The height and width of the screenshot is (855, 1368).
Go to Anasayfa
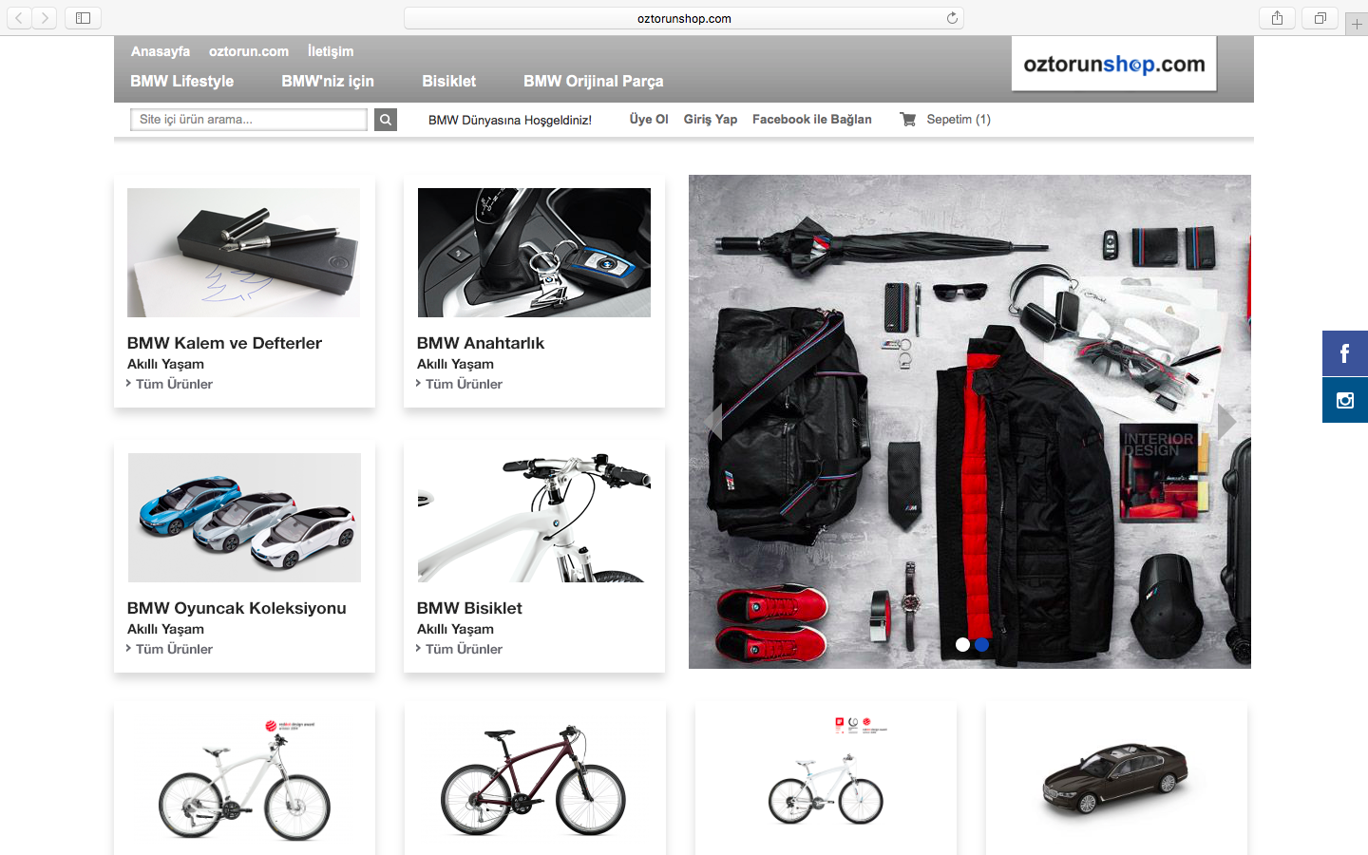coord(161,51)
